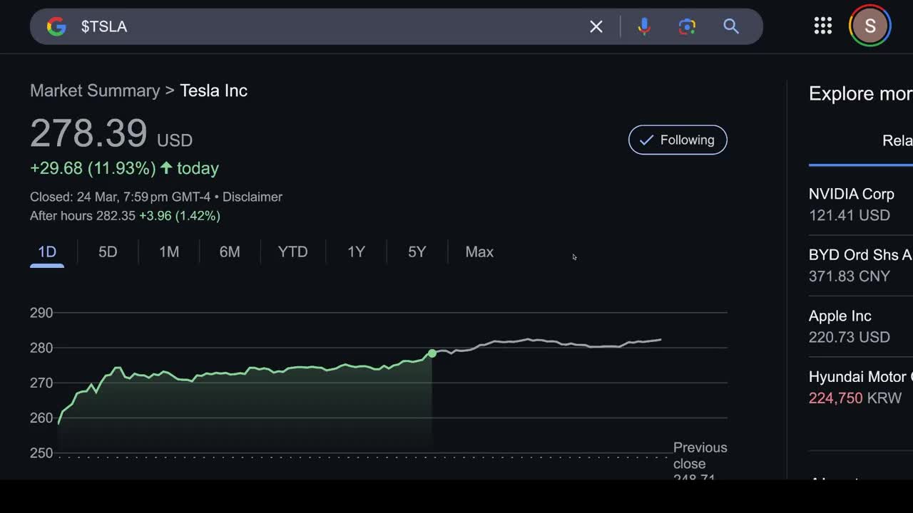Click the 278.39 price value
This screenshot has width=913, height=513.
[x=88, y=133]
